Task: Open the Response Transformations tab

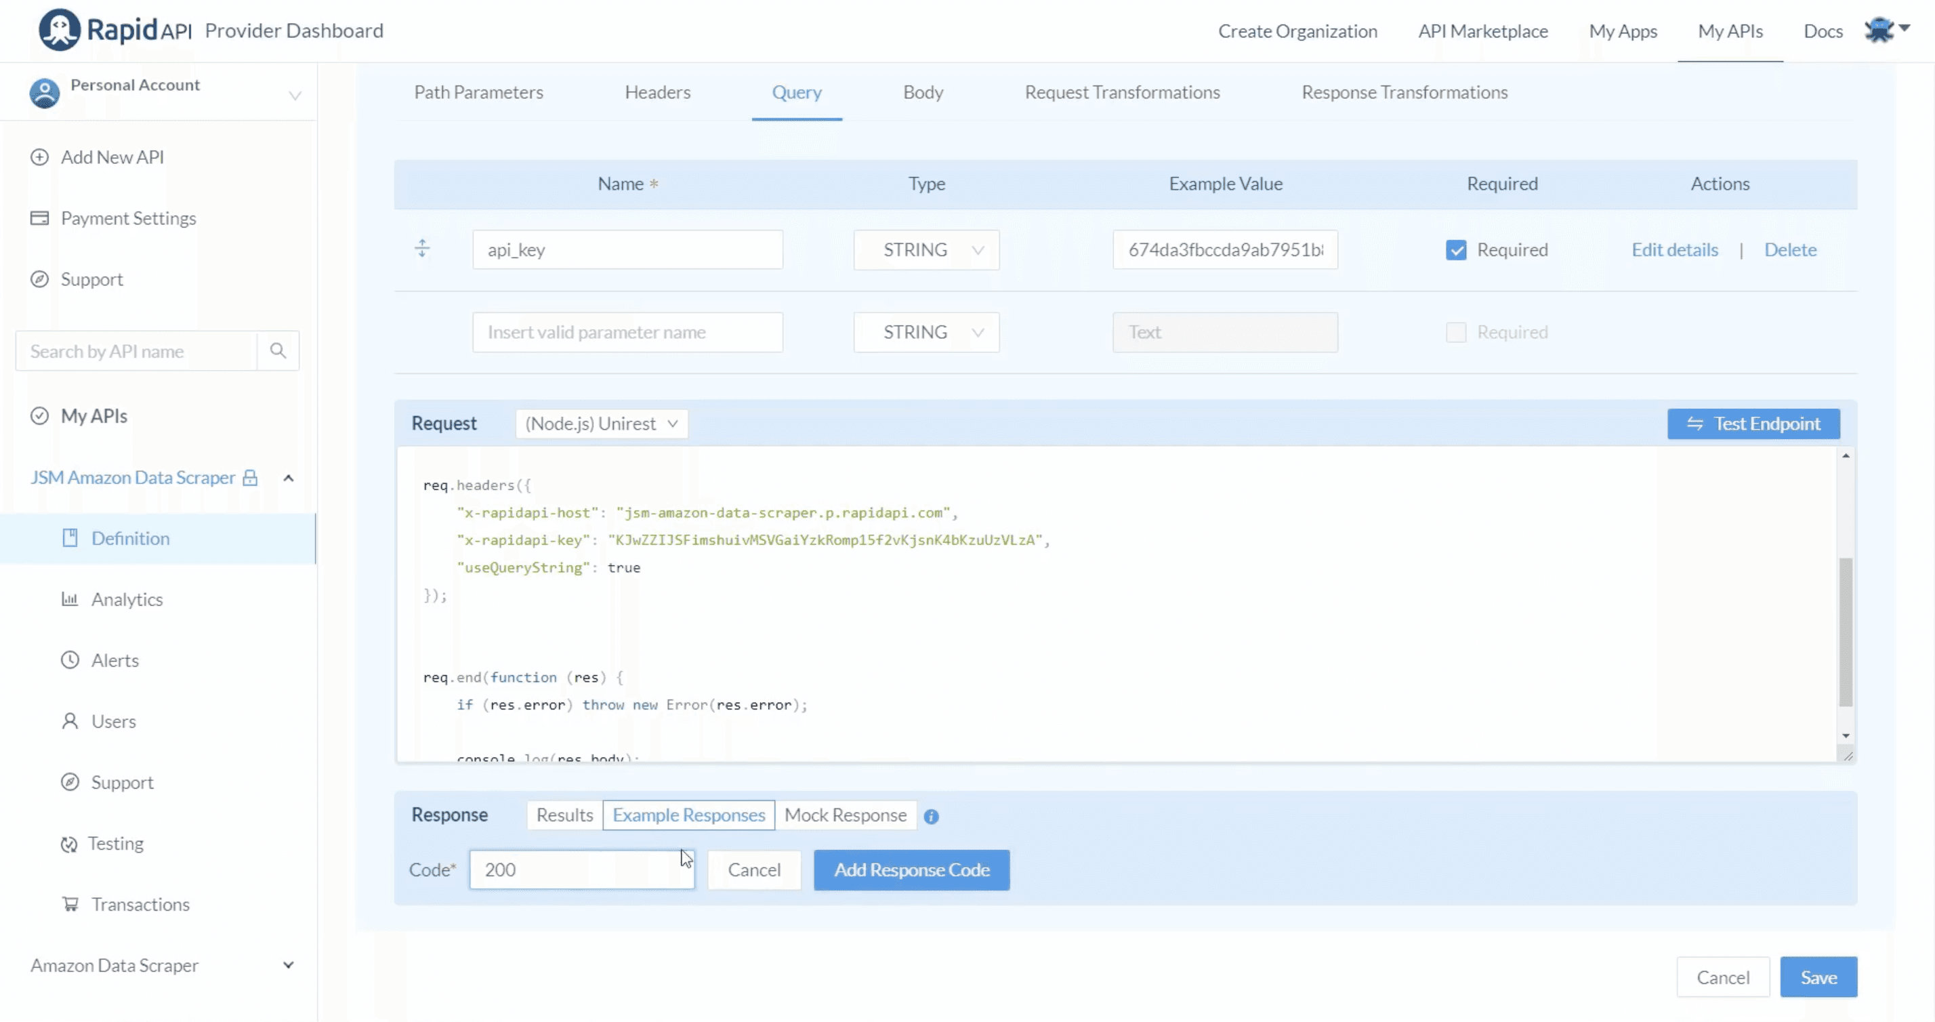Action: tap(1404, 92)
